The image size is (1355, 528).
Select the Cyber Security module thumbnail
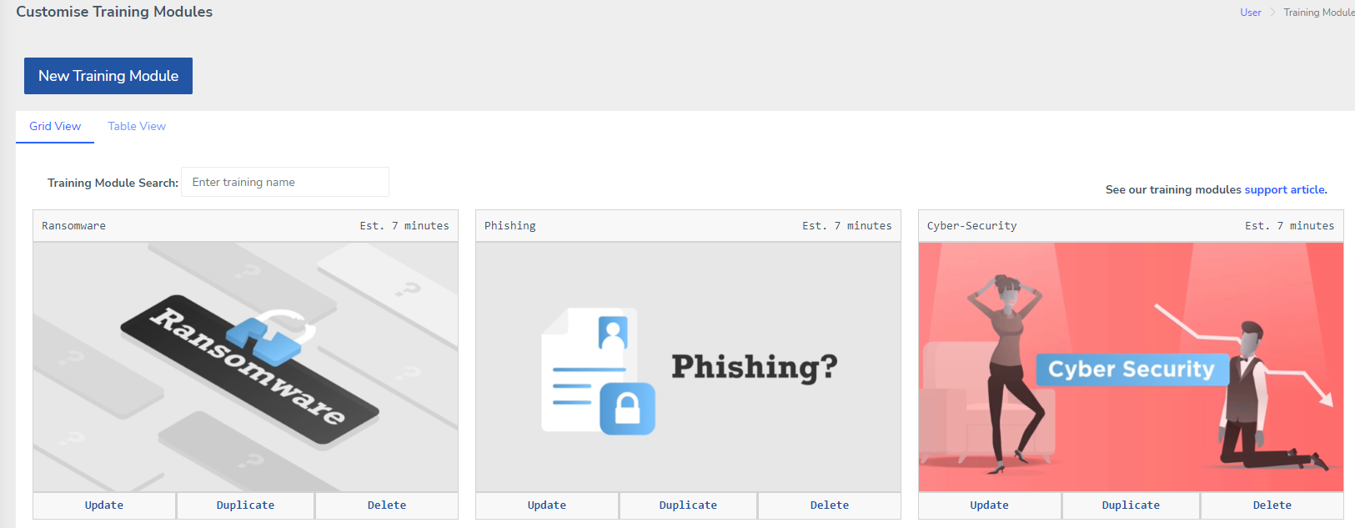1131,367
